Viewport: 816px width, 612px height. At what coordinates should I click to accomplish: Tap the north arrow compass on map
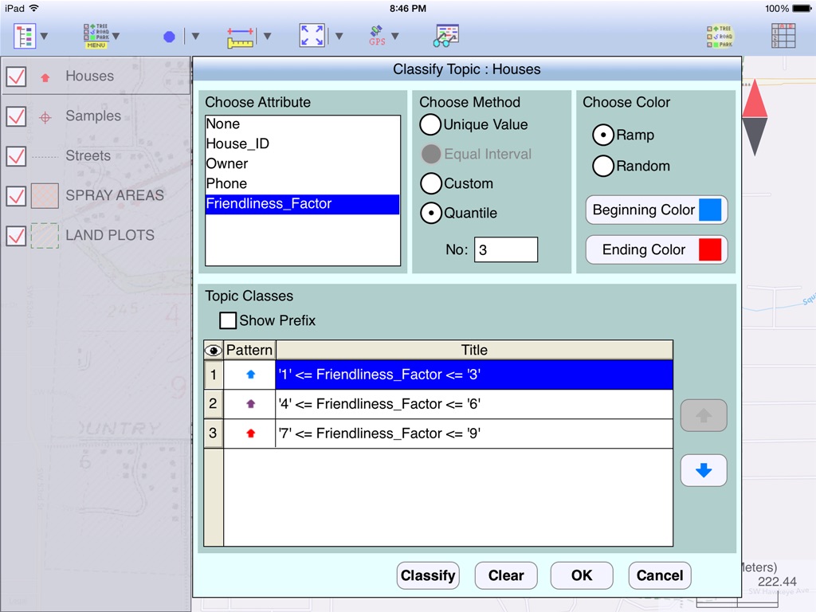point(755,118)
